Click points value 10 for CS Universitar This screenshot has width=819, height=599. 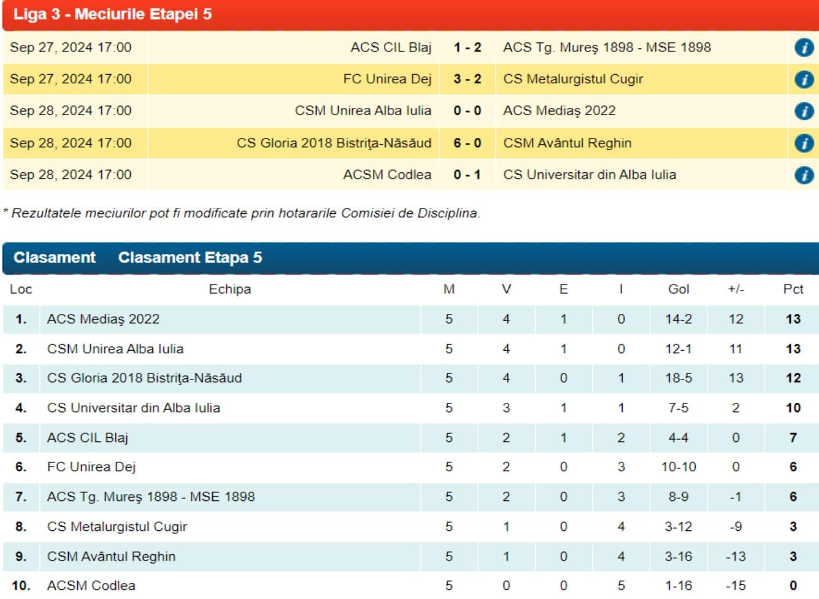click(x=793, y=408)
